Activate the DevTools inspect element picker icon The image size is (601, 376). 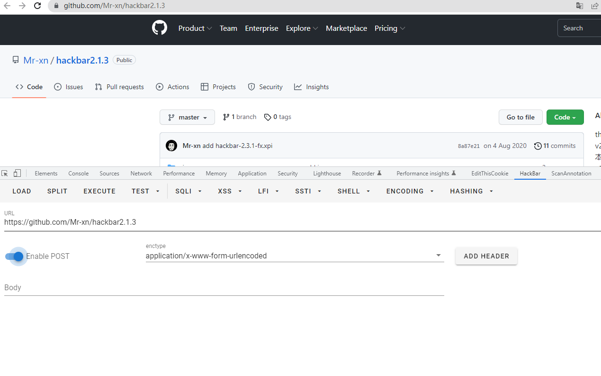pos(5,173)
